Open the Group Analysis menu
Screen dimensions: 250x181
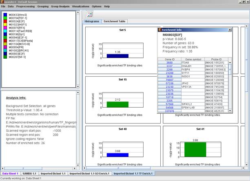click(x=60, y=7)
